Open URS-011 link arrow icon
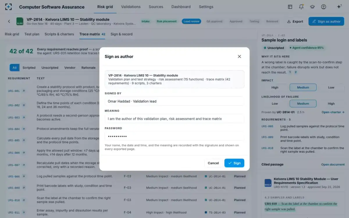This screenshot has width=349, height=218. coord(24,212)
